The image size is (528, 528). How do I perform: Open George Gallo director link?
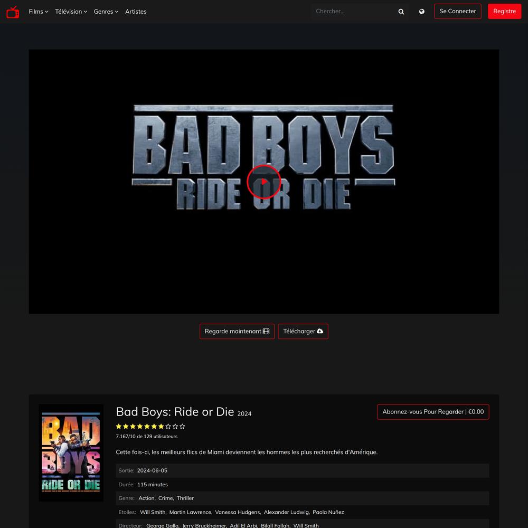[x=162, y=525]
